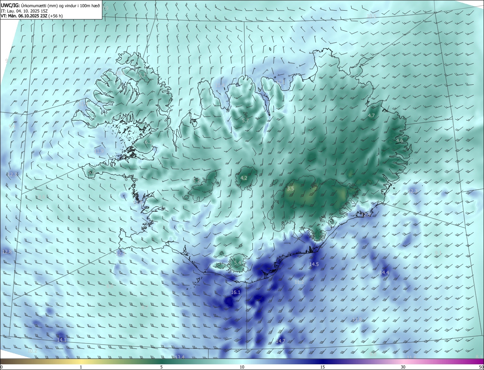
Task: Click the 4.6 value near the east coast
Action: (x=400, y=141)
